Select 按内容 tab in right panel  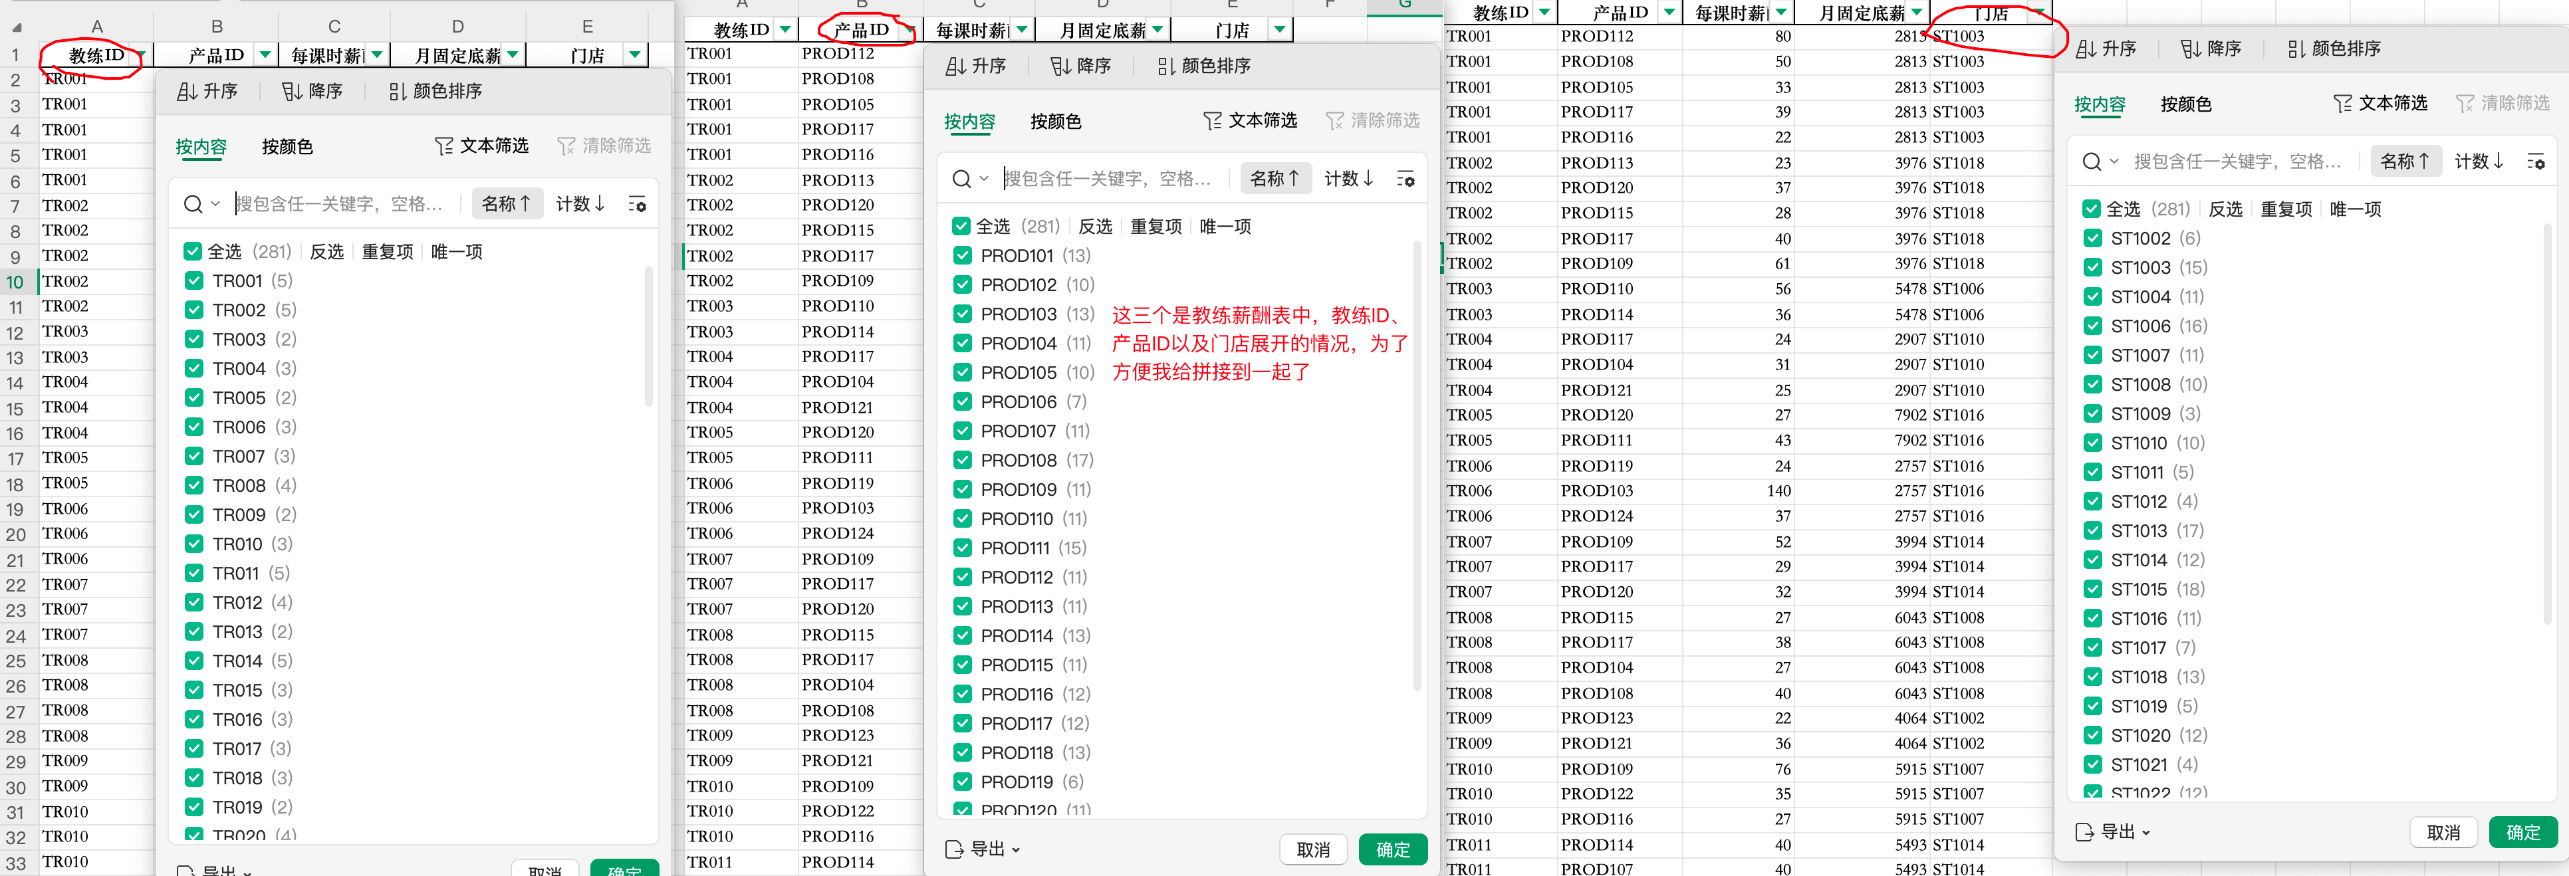point(2100,104)
